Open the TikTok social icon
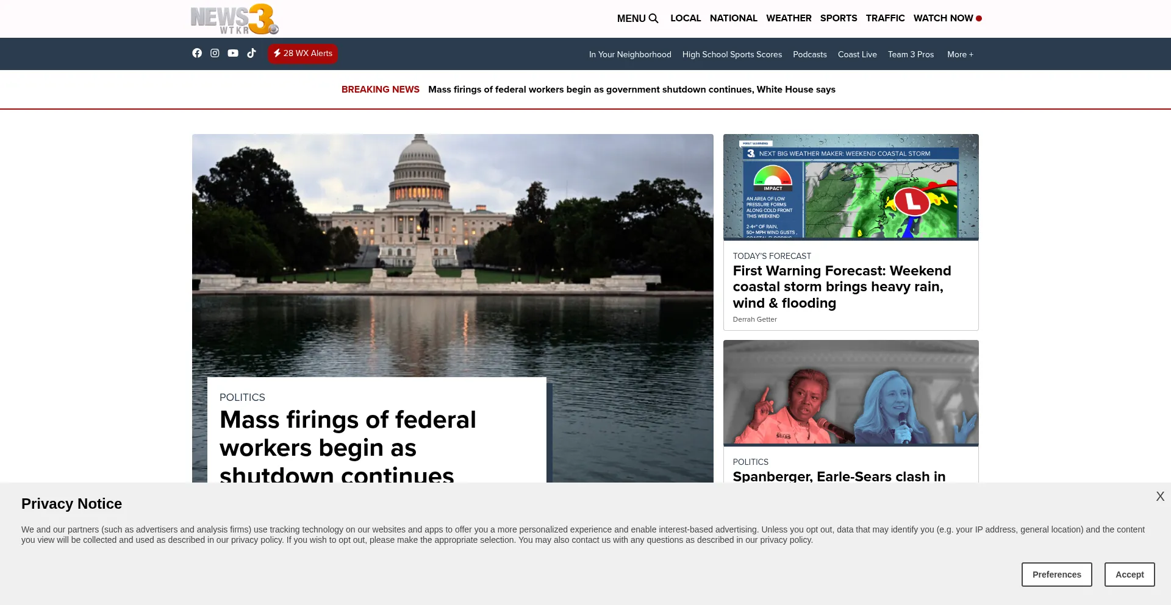The height and width of the screenshot is (605, 1171). tap(251, 54)
